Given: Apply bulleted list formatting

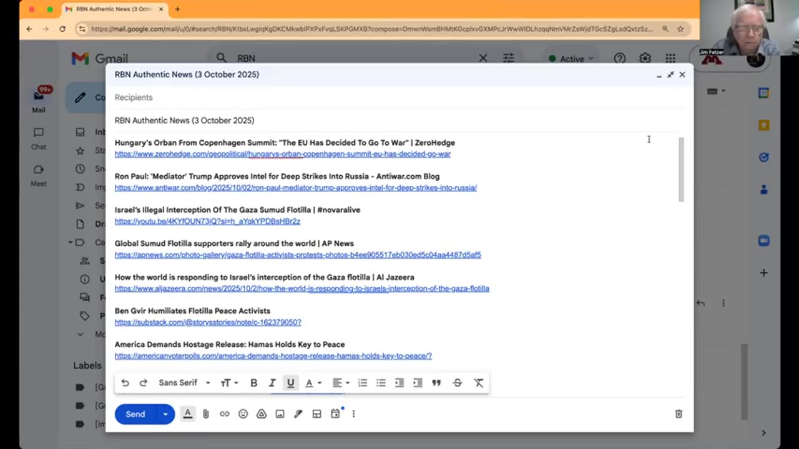Looking at the screenshot, I should pos(381,383).
